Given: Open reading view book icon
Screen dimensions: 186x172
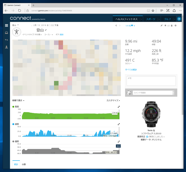Looking at the screenshot, I should (x=148, y=11).
